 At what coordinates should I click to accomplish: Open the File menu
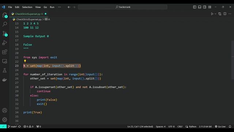[10, 7]
